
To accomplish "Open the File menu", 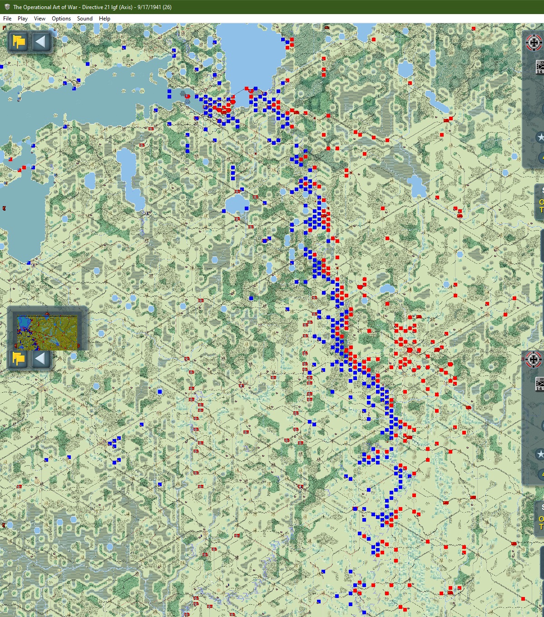I will (x=7, y=19).
